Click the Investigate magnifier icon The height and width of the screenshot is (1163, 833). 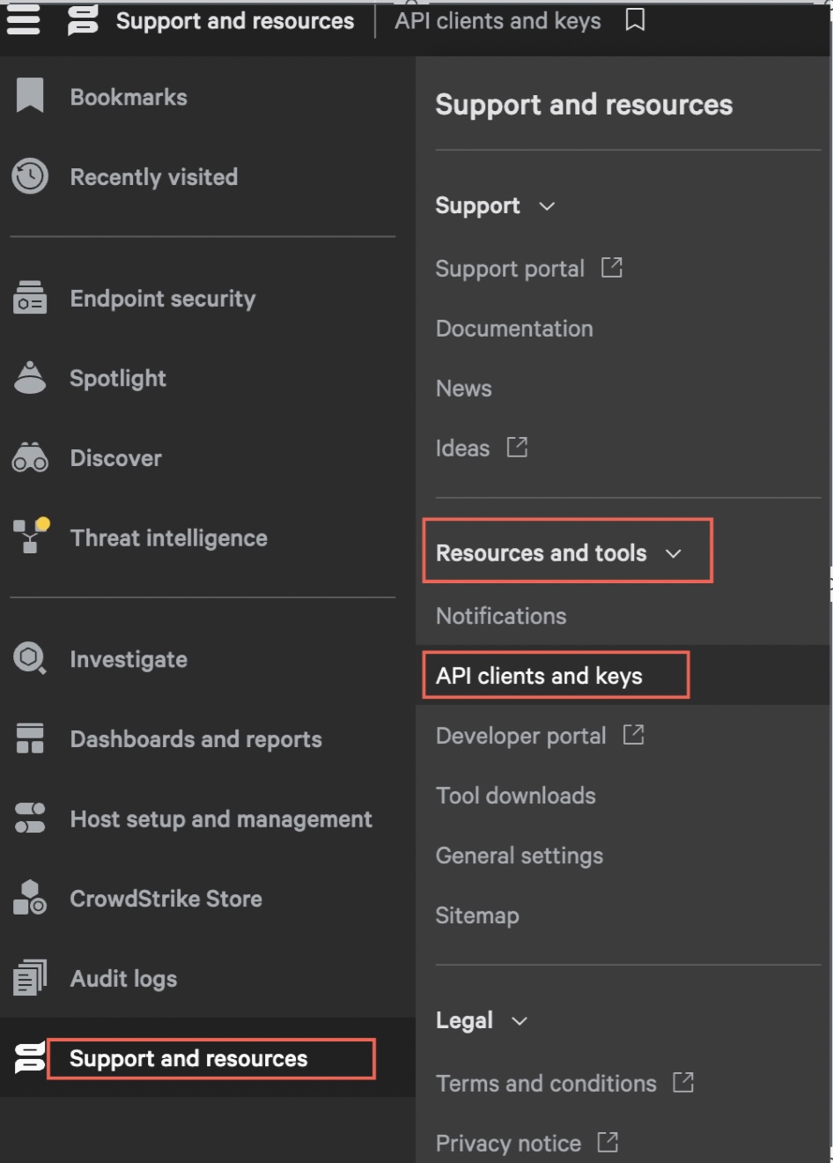(x=30, y=658)
